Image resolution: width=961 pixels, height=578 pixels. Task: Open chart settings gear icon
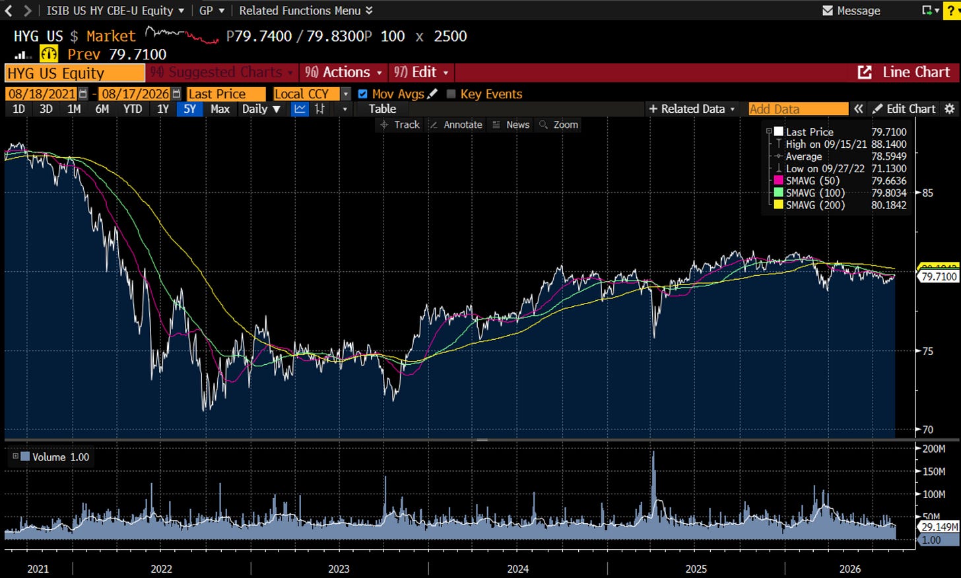coord(950,109)
